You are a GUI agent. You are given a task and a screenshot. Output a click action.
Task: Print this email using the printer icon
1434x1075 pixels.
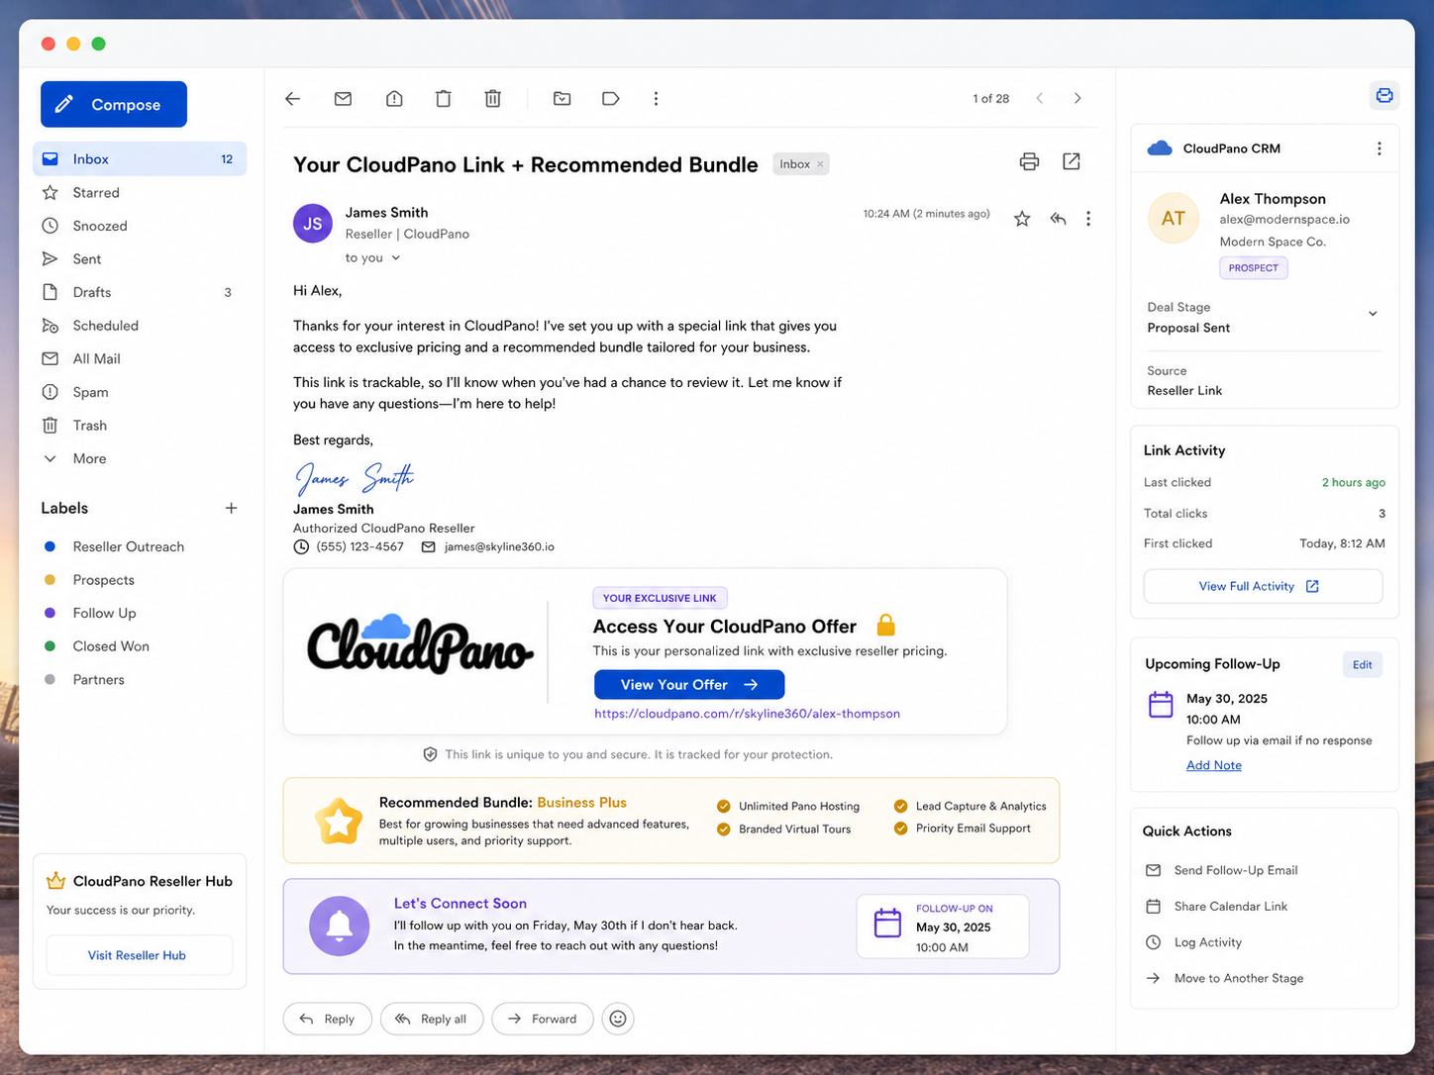pos(1029,161)
